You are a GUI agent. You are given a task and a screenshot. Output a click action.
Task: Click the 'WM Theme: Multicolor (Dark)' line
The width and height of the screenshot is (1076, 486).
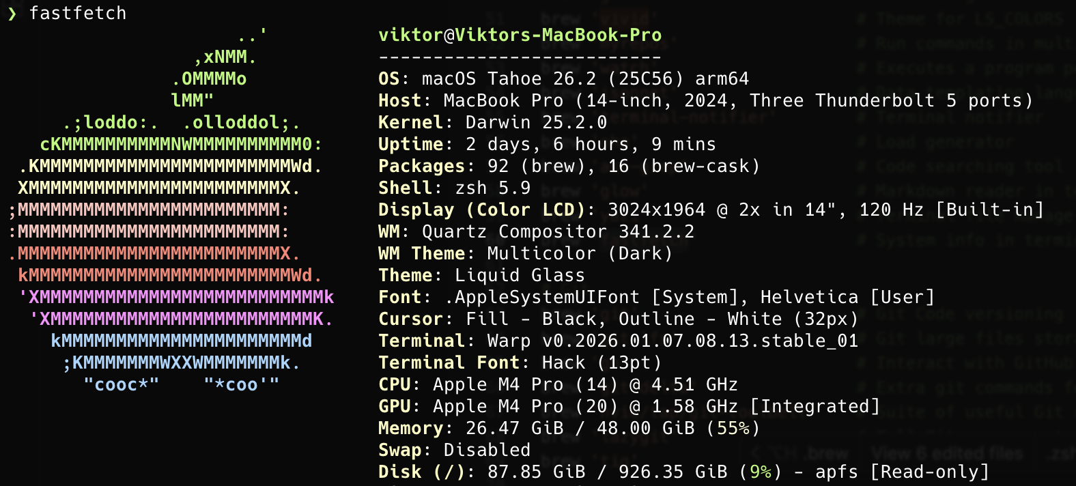526,253
